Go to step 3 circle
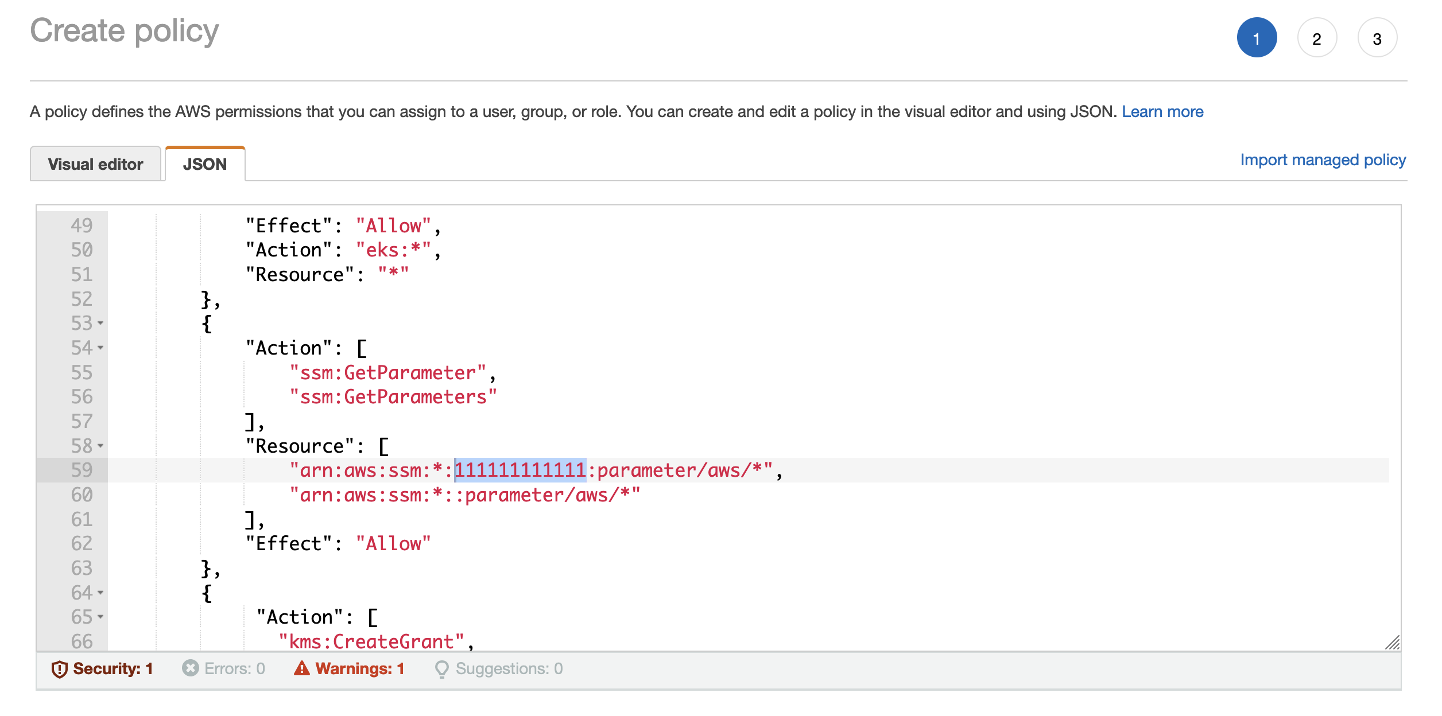The width and height of the screenshot is (1442, 716). click(x=1377, y=38)
